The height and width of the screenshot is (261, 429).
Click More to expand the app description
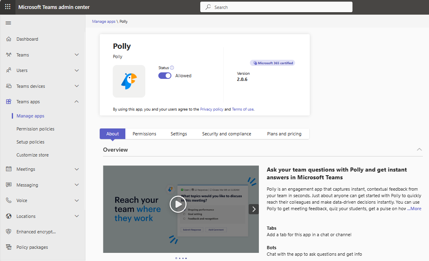pos(414,208)
